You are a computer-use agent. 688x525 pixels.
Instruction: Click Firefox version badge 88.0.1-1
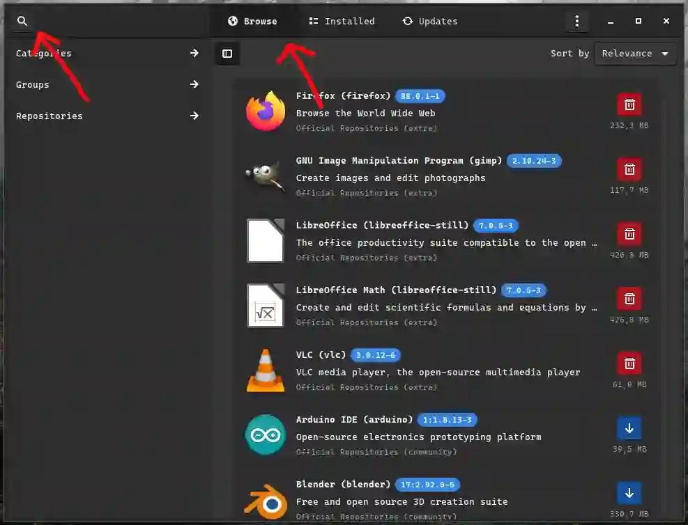point(420,96)
